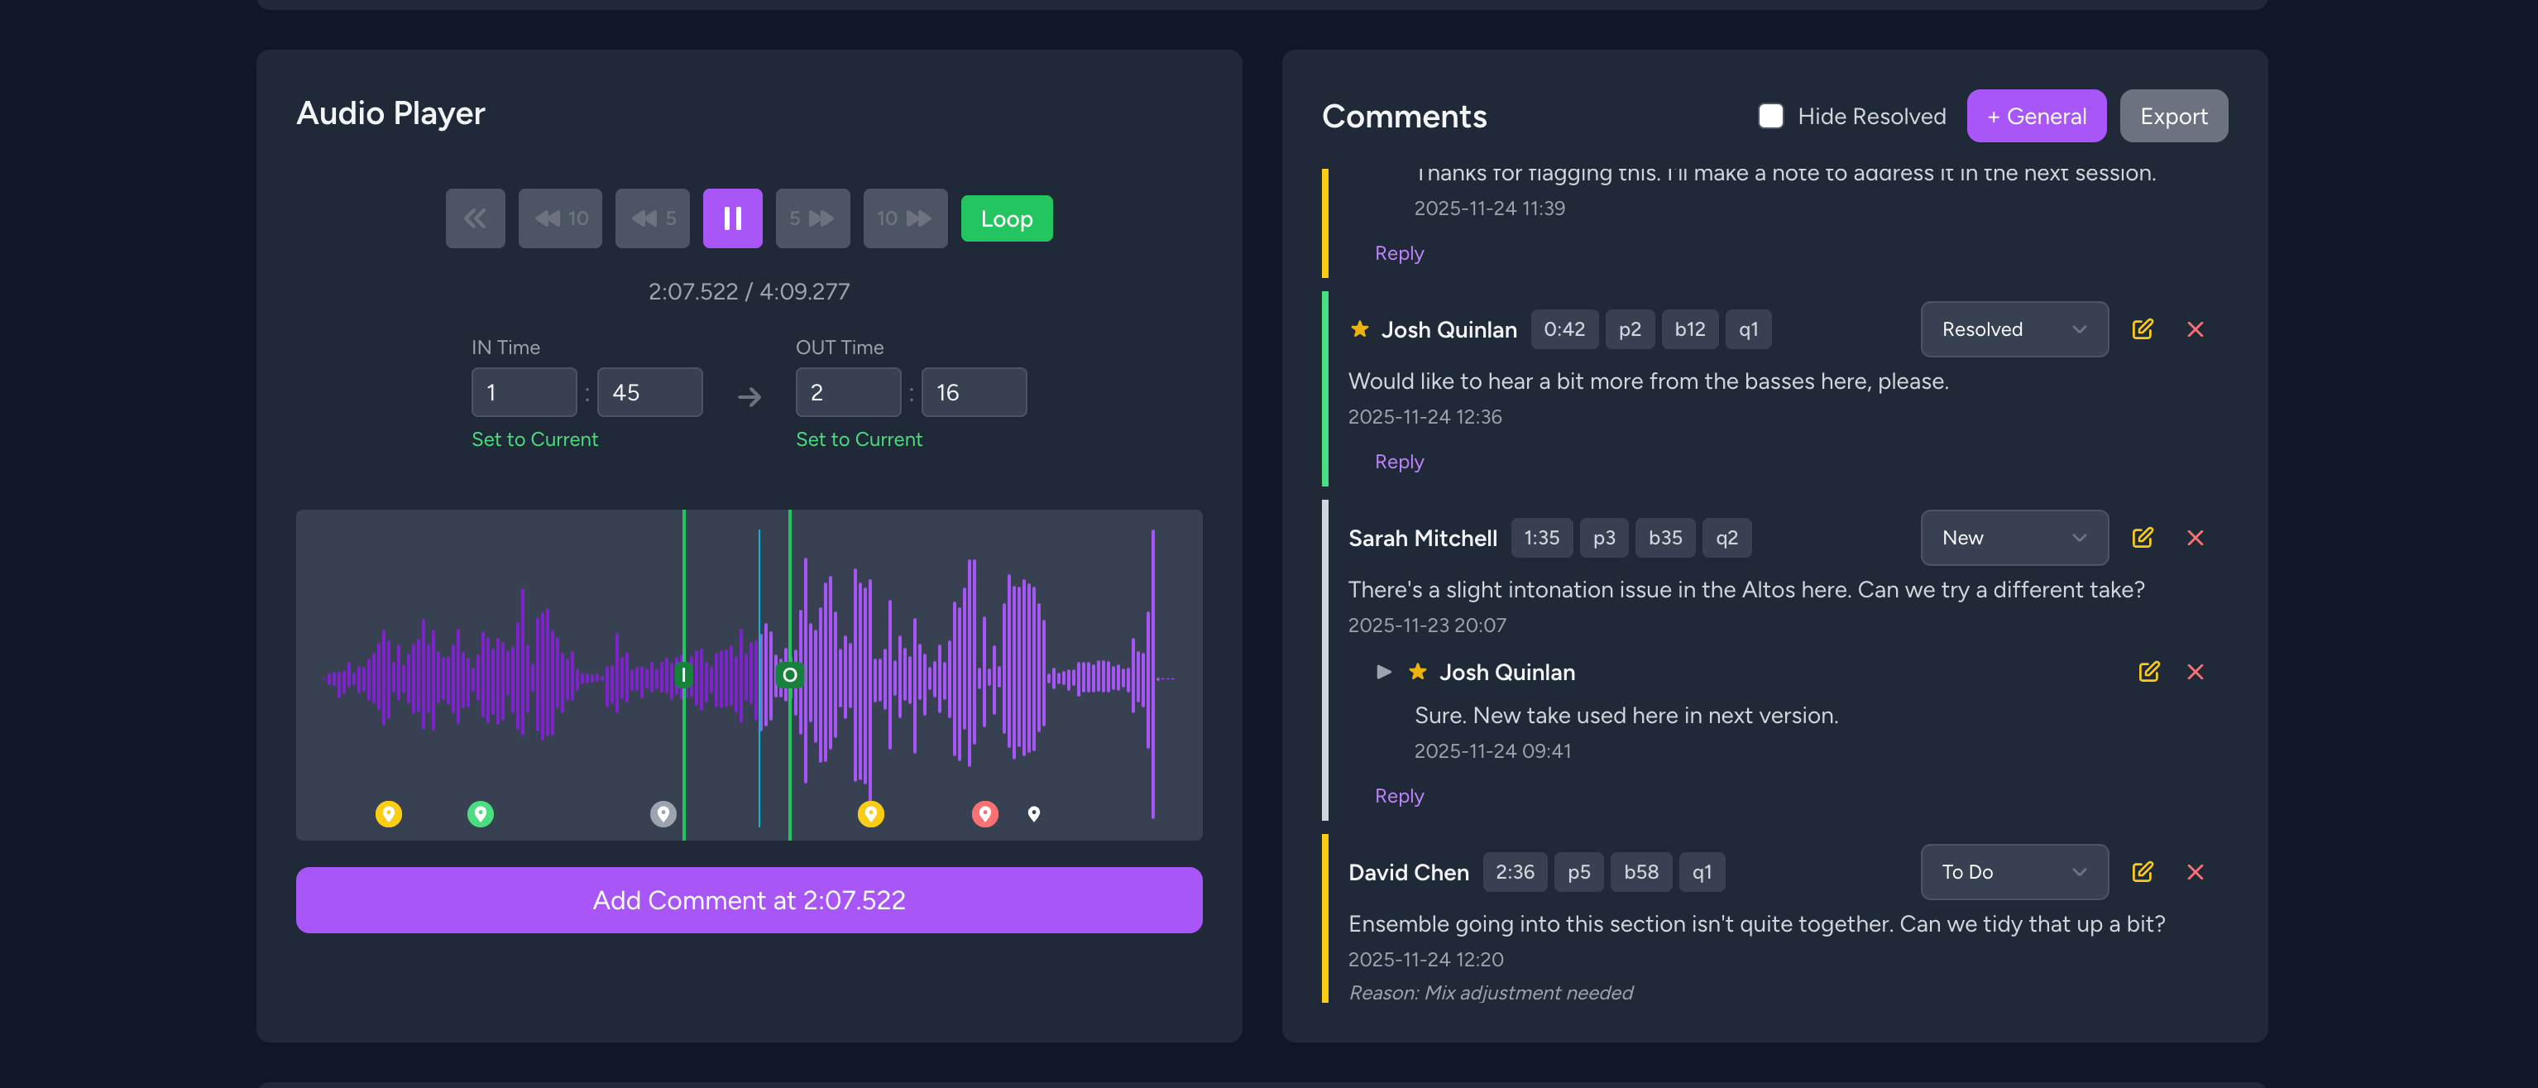Viewport: 2538px width, 1088px height.
Task: Open the New status dropdown on Sarah's comment
Action: click(2014, 537)
